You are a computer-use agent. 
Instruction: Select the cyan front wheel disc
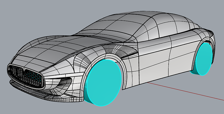(104, 83)
